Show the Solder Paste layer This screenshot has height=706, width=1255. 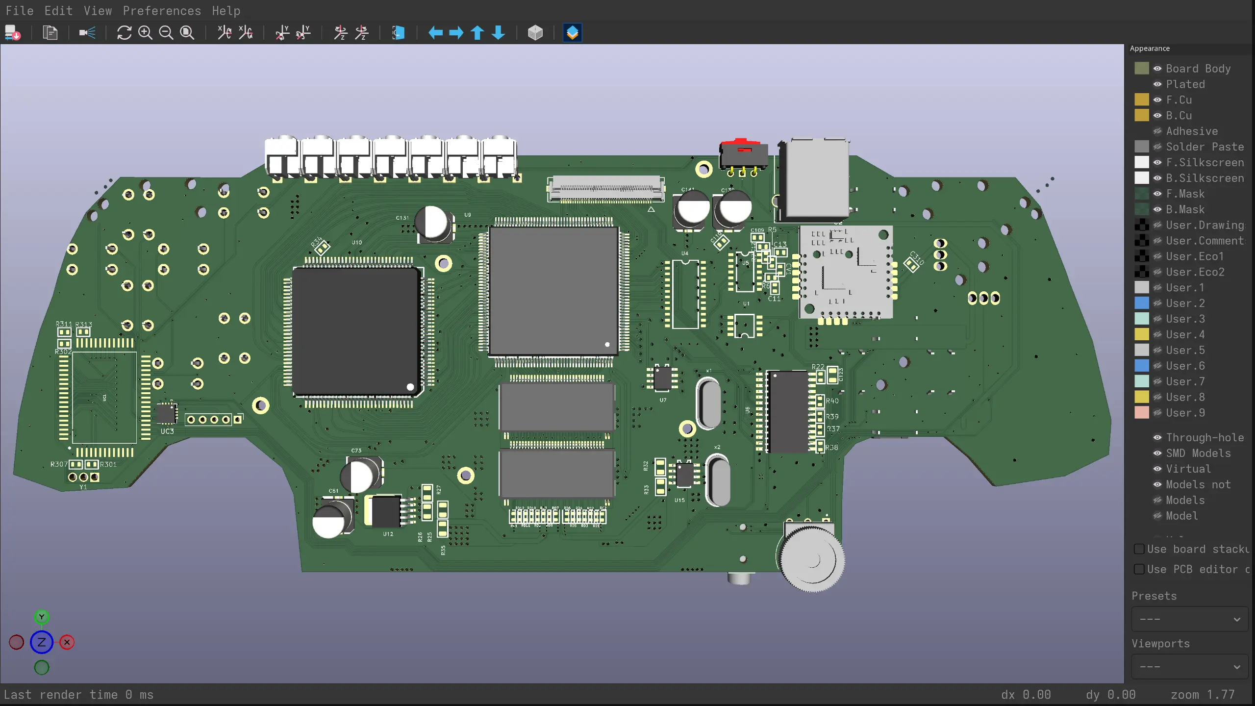(1157, 147)
